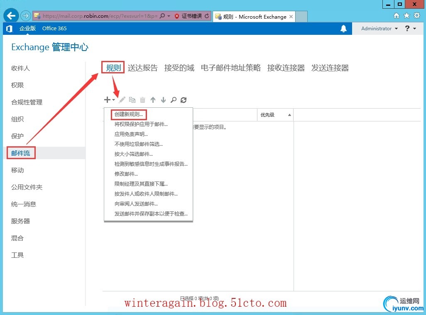
Task: Click the refresh icon in toolbar
Action: [184, 100]
